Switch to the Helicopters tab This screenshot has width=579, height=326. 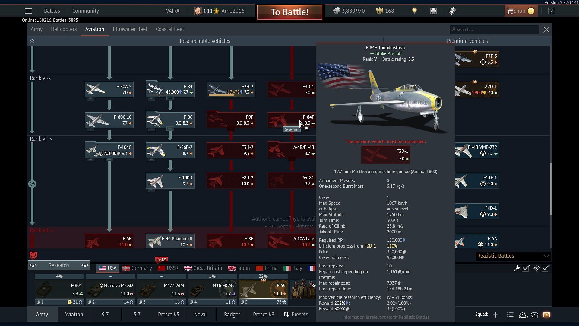[x=64, y=29]
